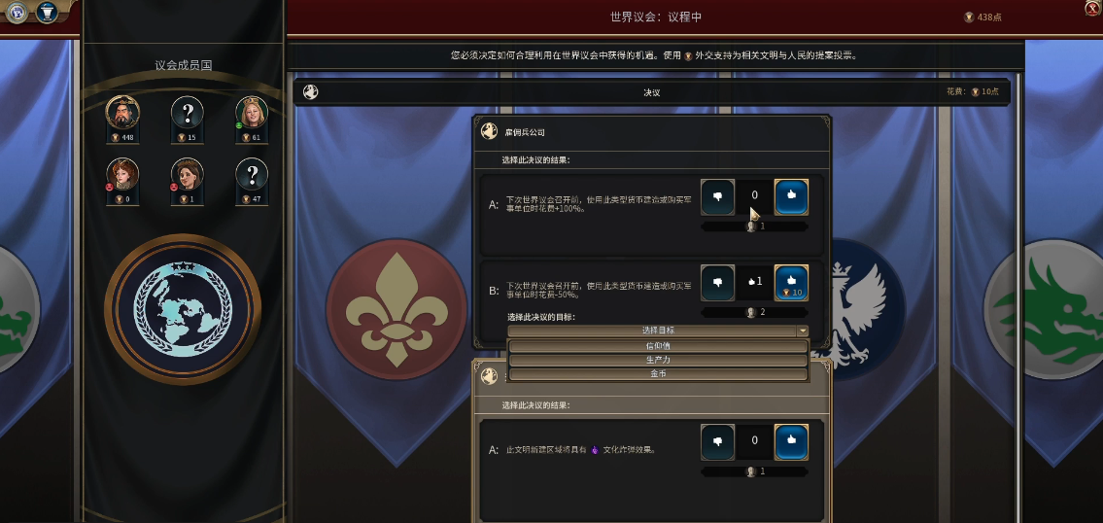Choose 信仰值 from the target list
The image size is (1103, 523).
(x=658, y=346)
